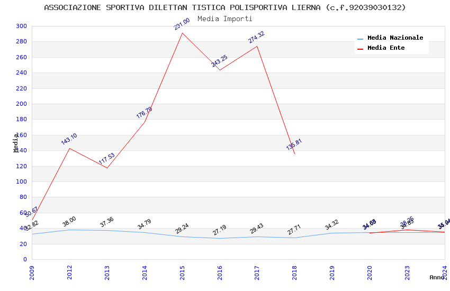Click year 2018 on the x-axis
The width and height of the screenshot is (450, 291).
coord(294,273)
